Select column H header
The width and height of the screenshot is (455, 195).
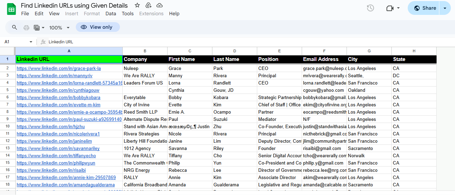(x=414, y=51)
